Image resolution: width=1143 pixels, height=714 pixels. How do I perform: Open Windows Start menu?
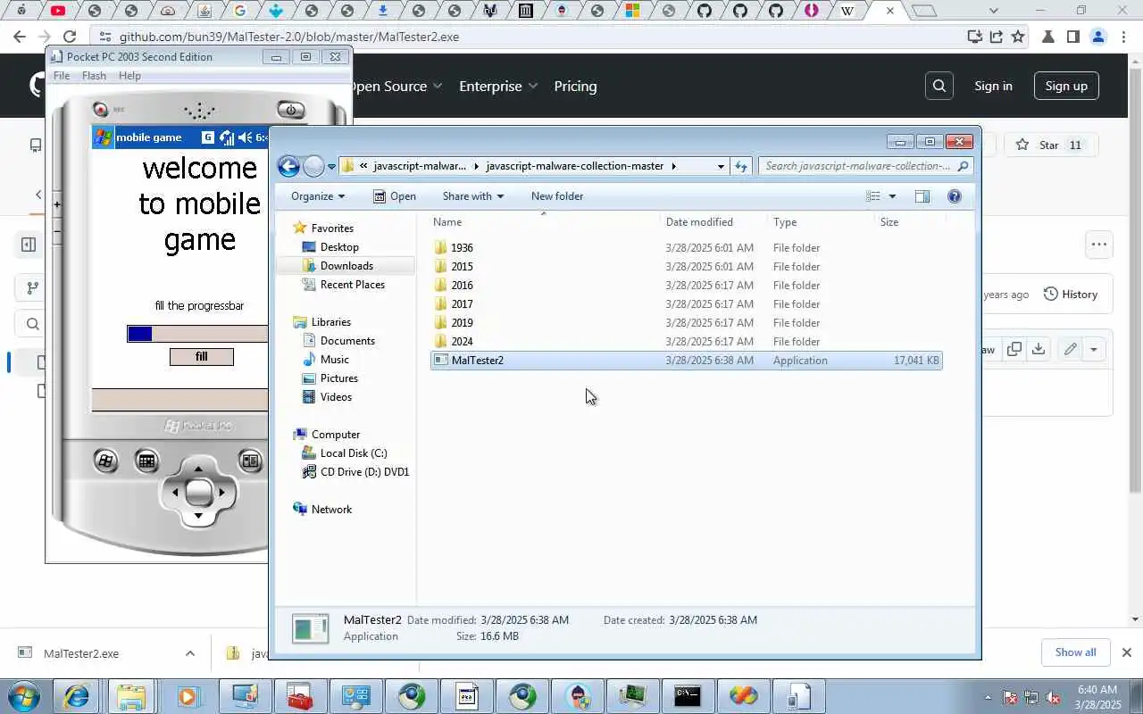point(24,696)
